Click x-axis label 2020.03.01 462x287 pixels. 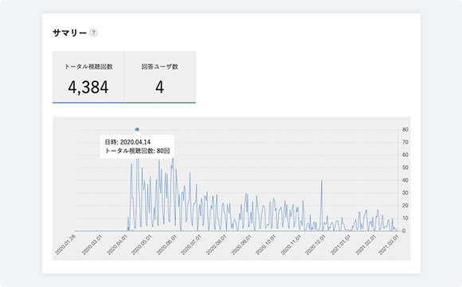92,245
